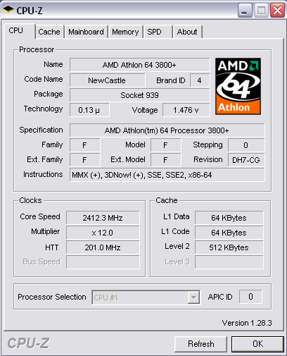Click the maximize button in title bar
Screen dimensions: 287x356
click(261, 11)
